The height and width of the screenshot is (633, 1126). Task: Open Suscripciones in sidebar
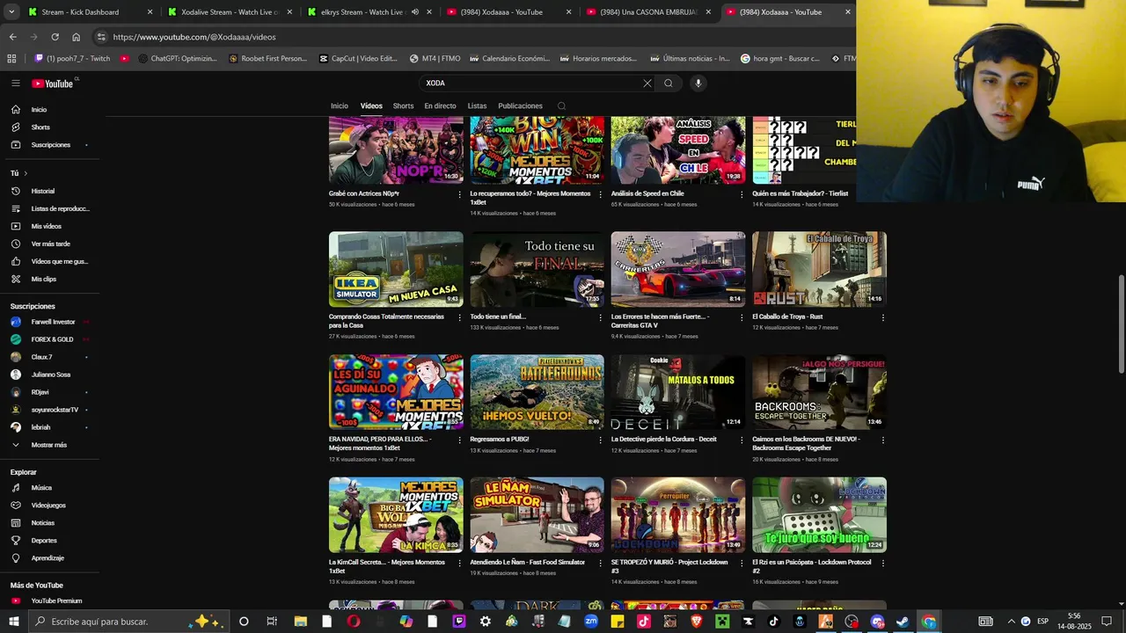point(49,145)
